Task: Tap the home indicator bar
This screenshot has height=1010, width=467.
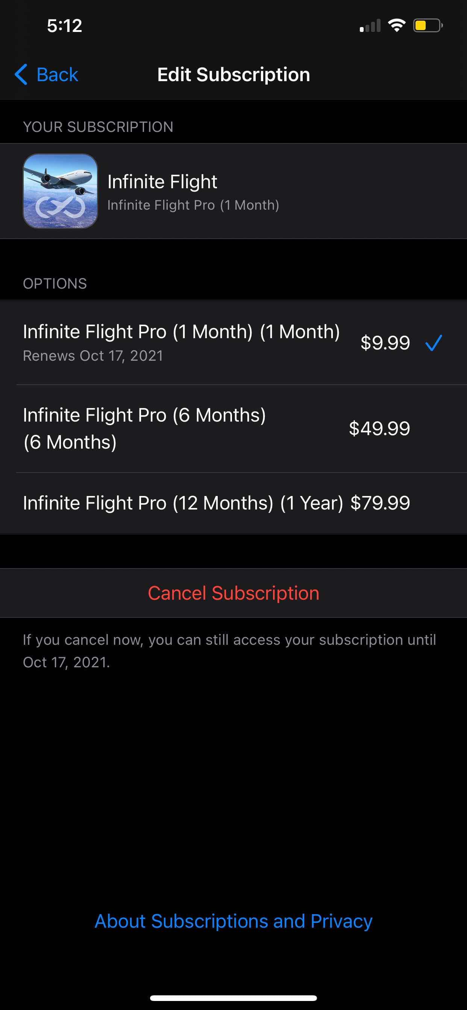Action: click(x=233, y=998)
